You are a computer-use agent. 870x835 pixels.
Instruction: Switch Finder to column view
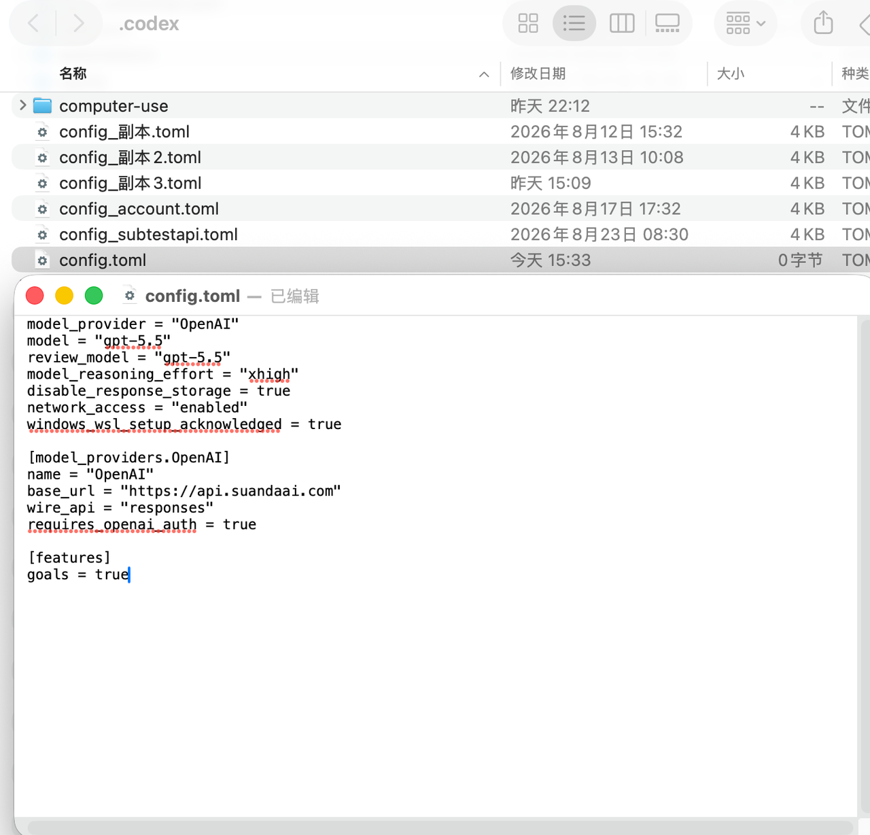pos(622,23)
